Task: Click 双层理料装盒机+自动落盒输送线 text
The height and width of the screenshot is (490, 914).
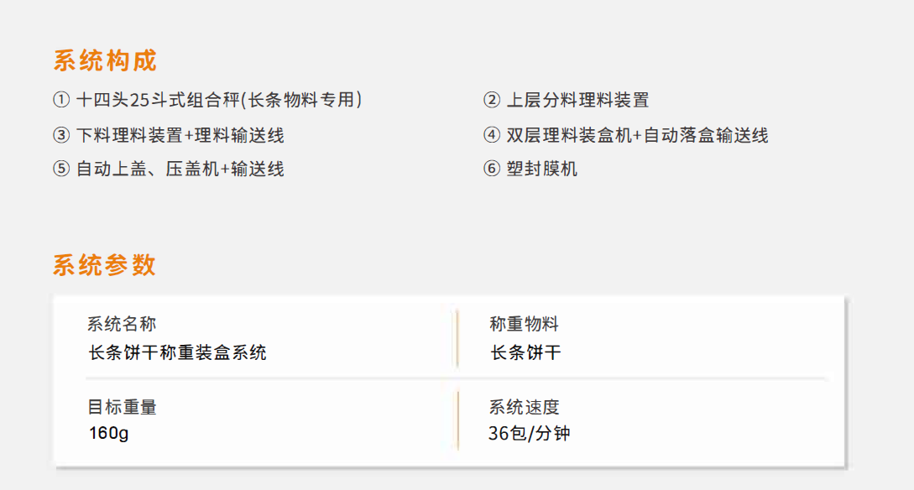Action: (637, 135)
